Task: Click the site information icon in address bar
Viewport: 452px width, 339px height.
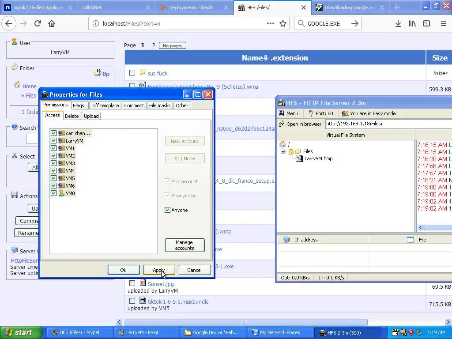Action: coord(95,24)
